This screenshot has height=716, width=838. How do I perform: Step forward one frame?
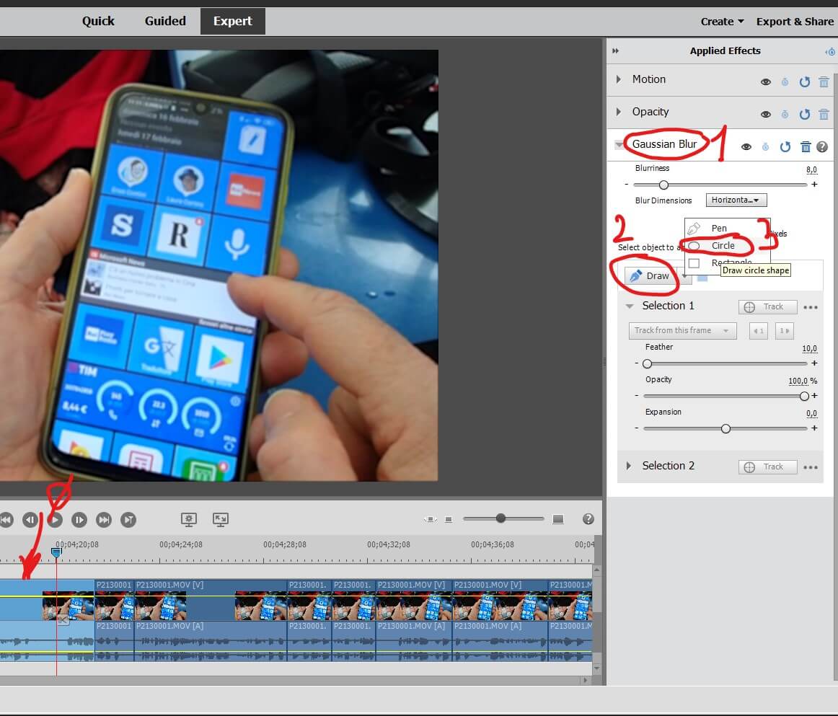click(79, 519)
